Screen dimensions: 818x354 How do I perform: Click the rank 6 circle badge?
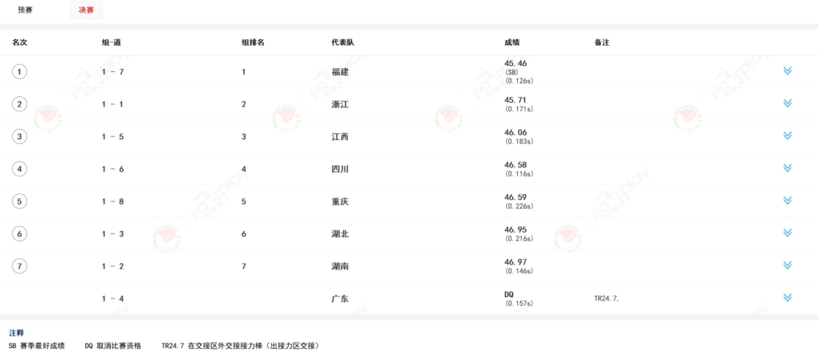click(x=20, y=234)
